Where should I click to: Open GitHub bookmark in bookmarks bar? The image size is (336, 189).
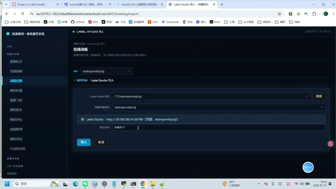pyautogui.click(x=78, y=22)
